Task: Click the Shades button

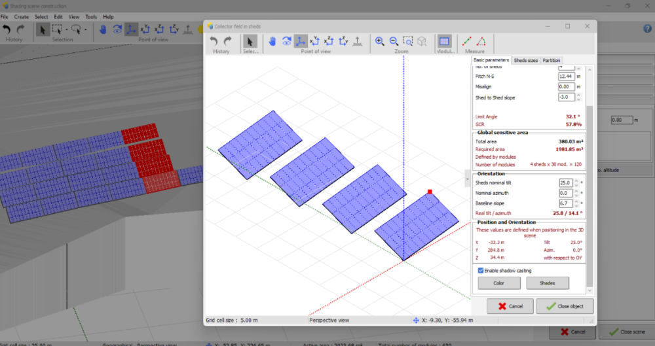Action: (547, 283)
